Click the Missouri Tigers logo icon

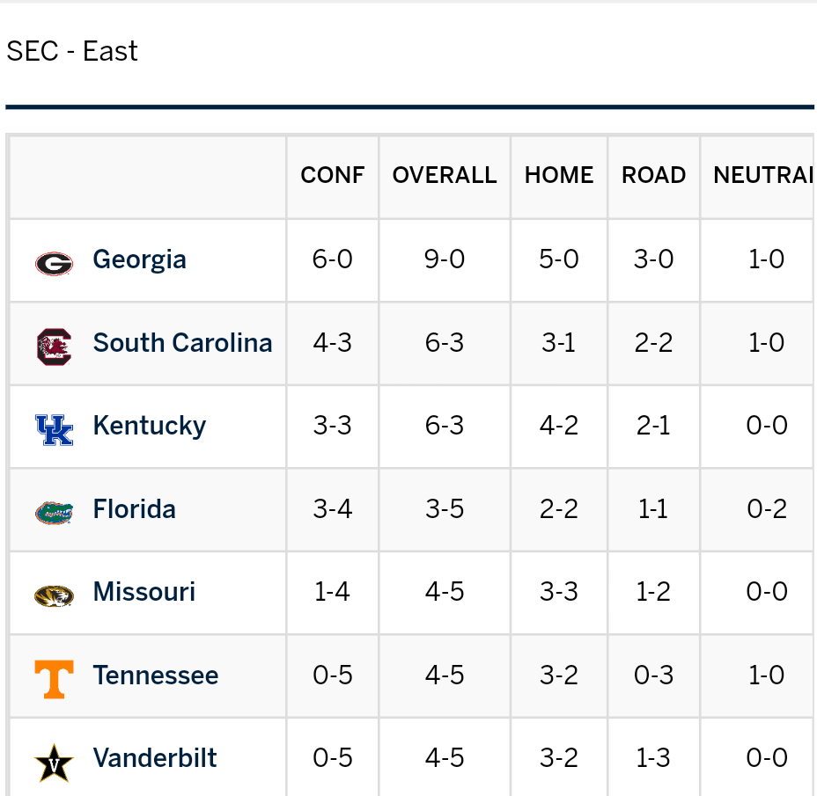pos(54,595)
